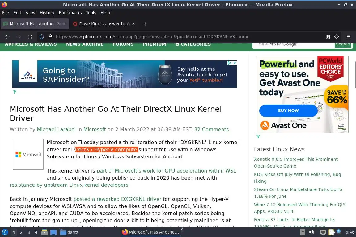This screenshot has width=356, height=237.
Task: Open the volume speaker tray icon
Action: point(312,232)
